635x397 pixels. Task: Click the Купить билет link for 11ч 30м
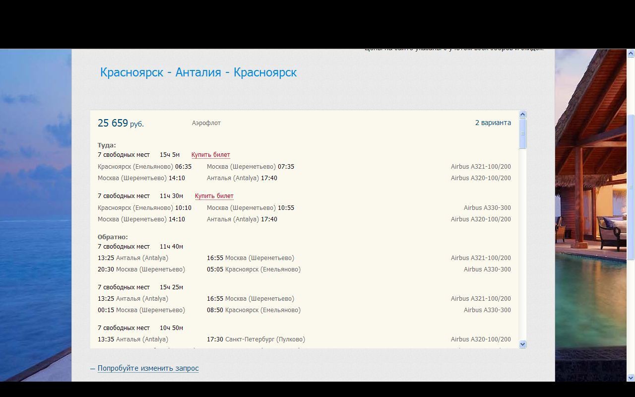214,196
